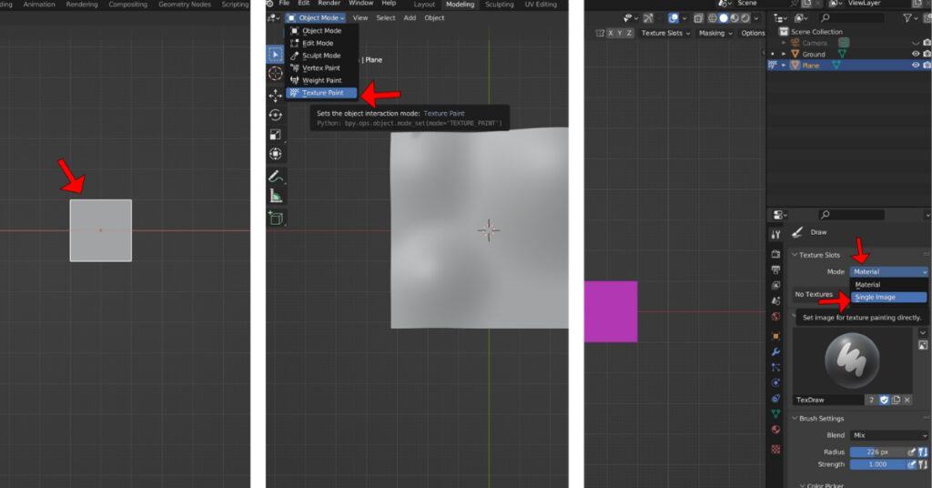Switch to the UV Editing workspace tab
The height and width of the screenshot is (488, 932).
pos(541,5)
